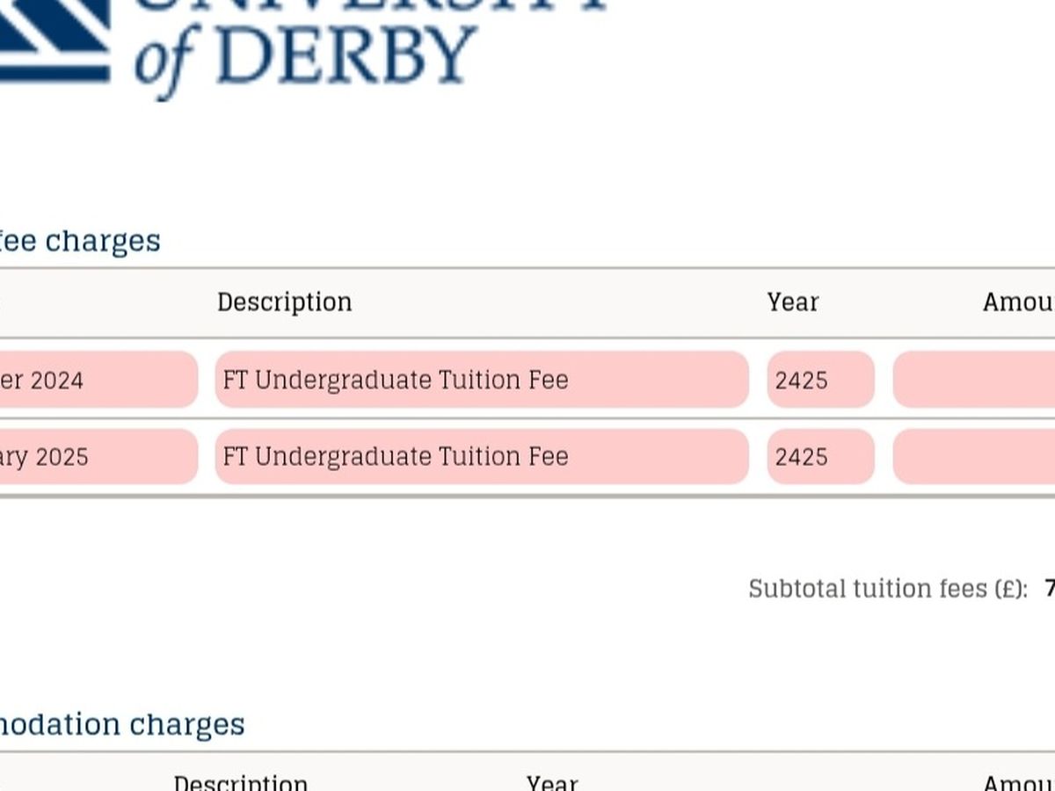
Task: Click the subtotal tuition fees value
Action: [1049, 589]
